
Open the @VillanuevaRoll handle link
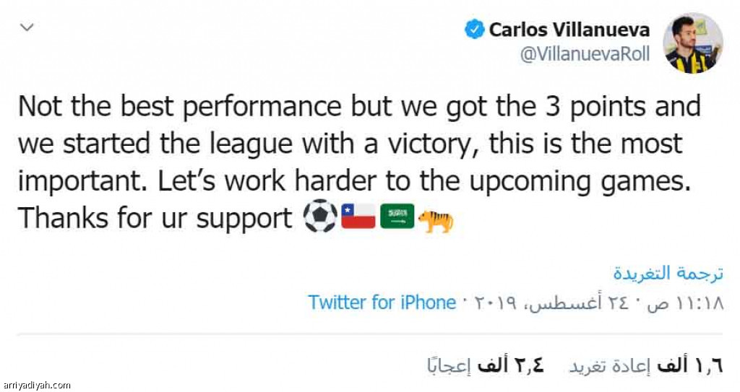585,54
